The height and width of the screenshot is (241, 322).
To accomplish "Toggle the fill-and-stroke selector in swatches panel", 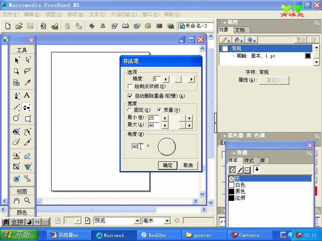I will [247, 170].
